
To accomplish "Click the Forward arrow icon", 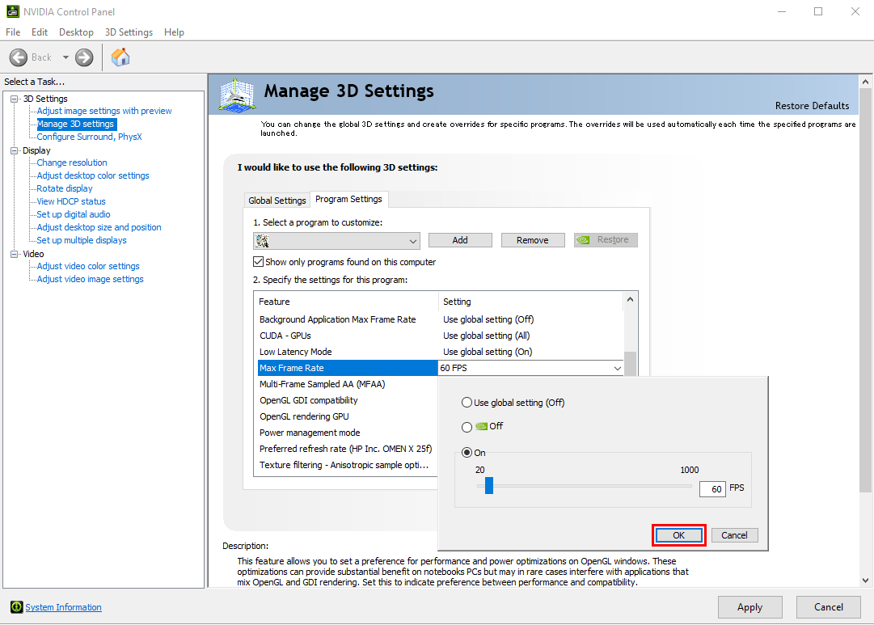I will pos(84,57).
